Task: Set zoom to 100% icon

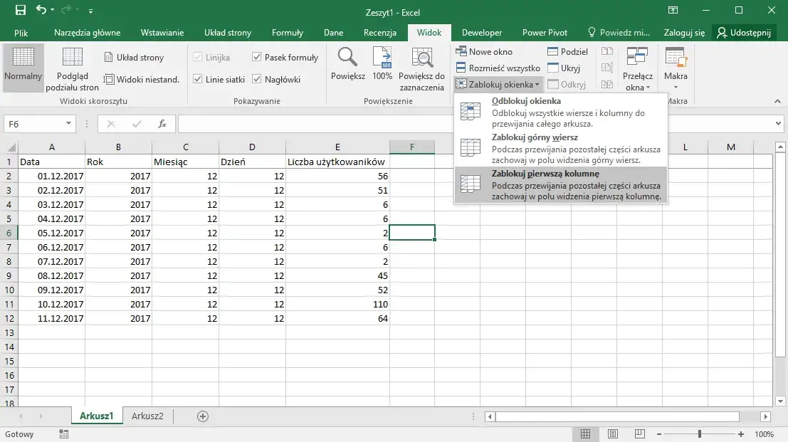Action: [382, 58]
